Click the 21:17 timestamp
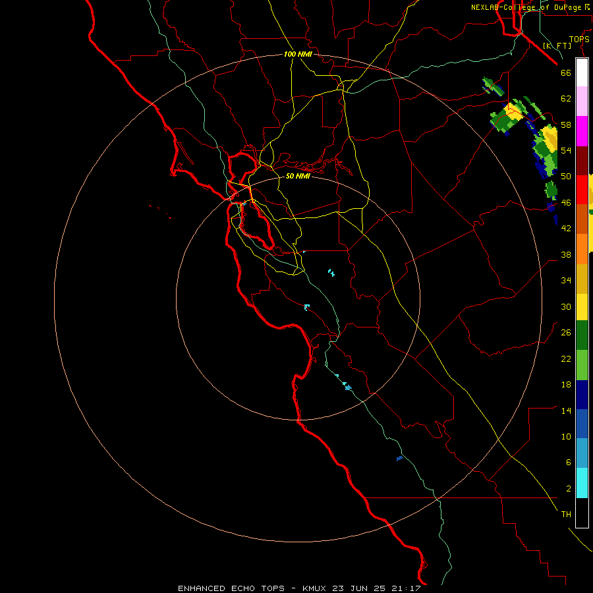The height and width of the screenshot is (593, 593). tap(408, 588)
